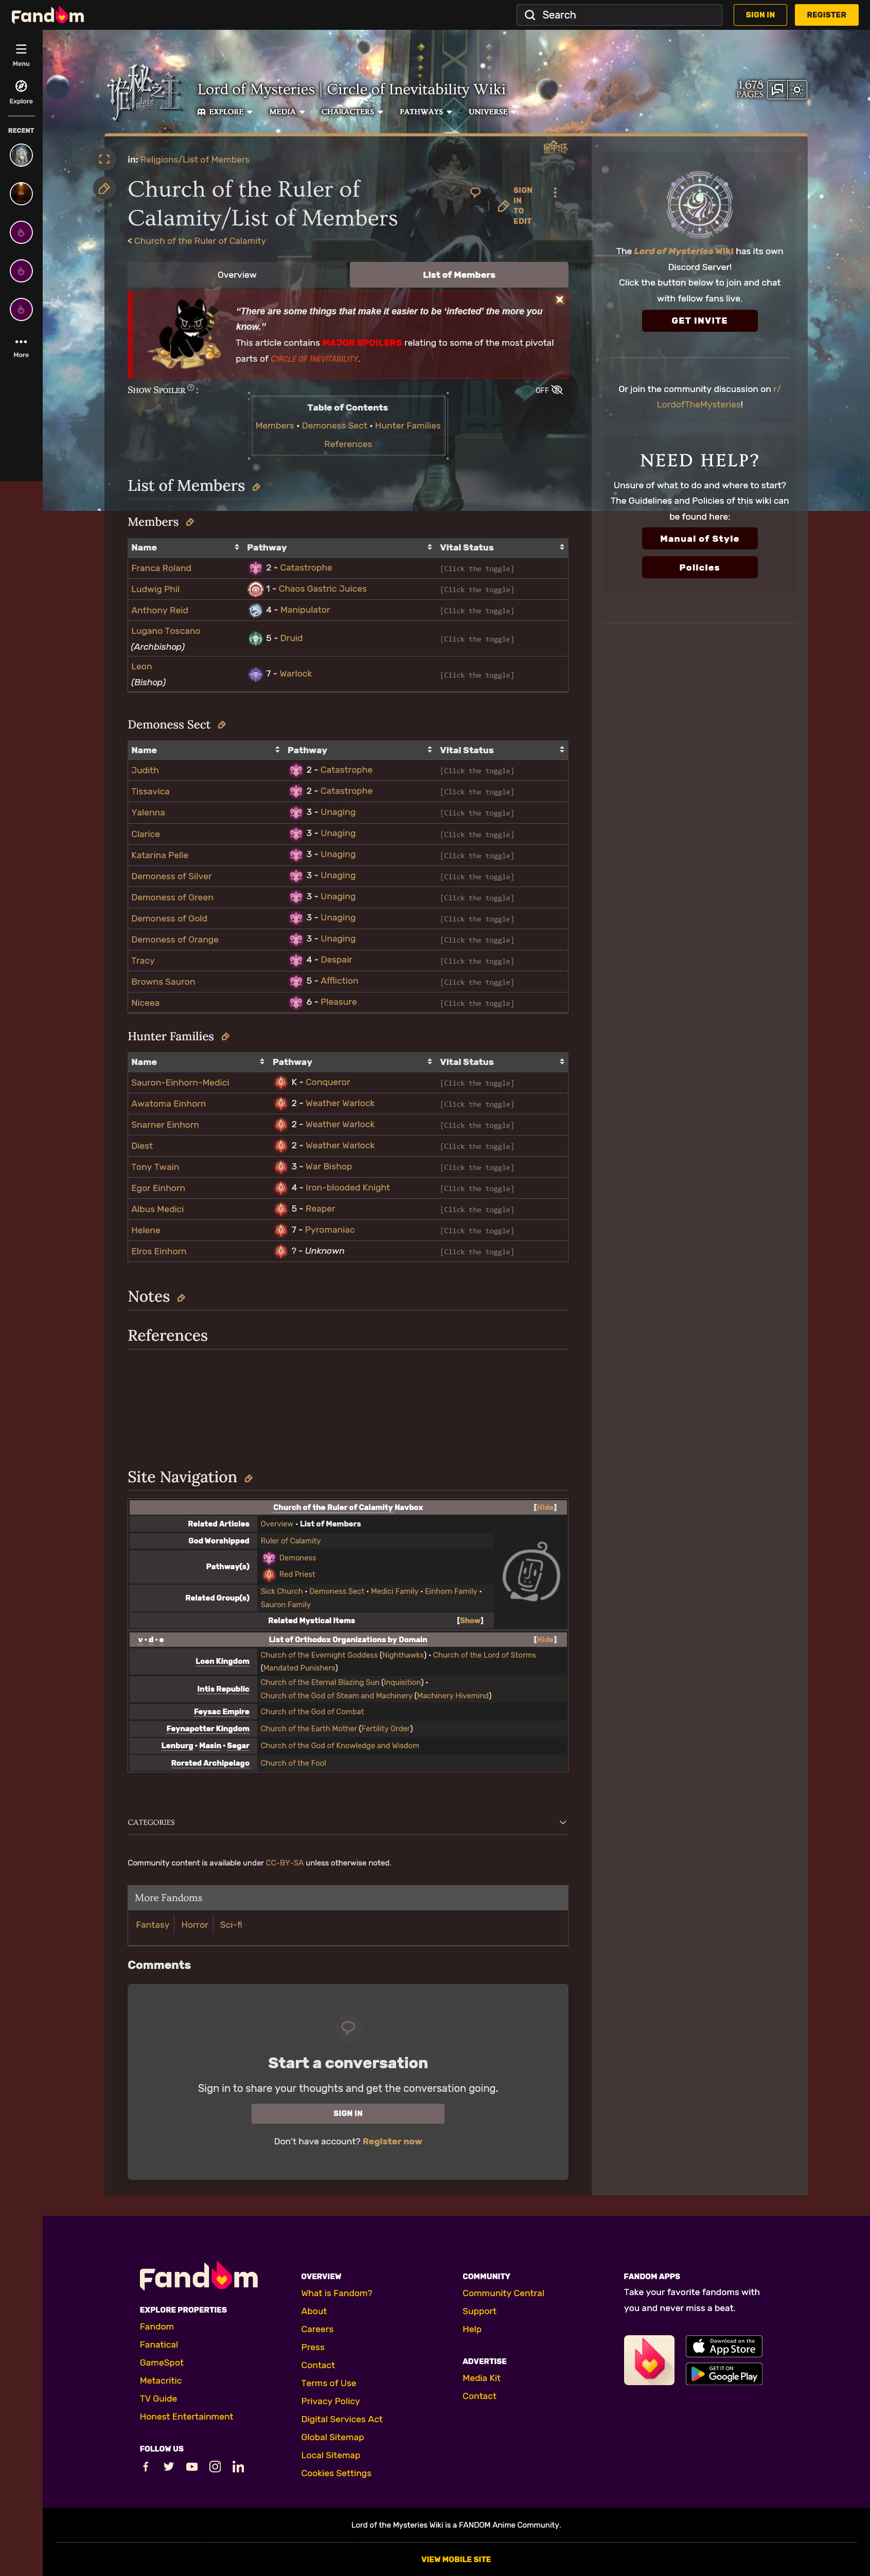
Task: Jump to References in Table of Contents
Action: point(348,444)
